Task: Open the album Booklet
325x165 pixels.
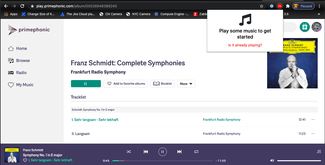Action: 162,84
